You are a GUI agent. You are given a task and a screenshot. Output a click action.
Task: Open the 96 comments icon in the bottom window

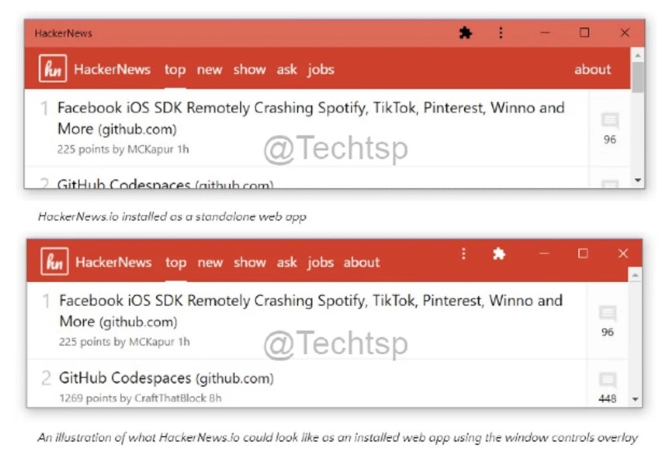[x=608, y=314]
